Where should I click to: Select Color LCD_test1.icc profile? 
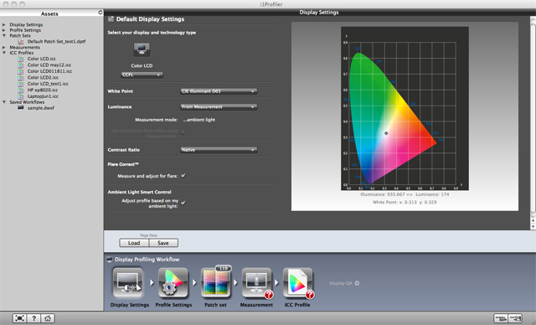48,84
